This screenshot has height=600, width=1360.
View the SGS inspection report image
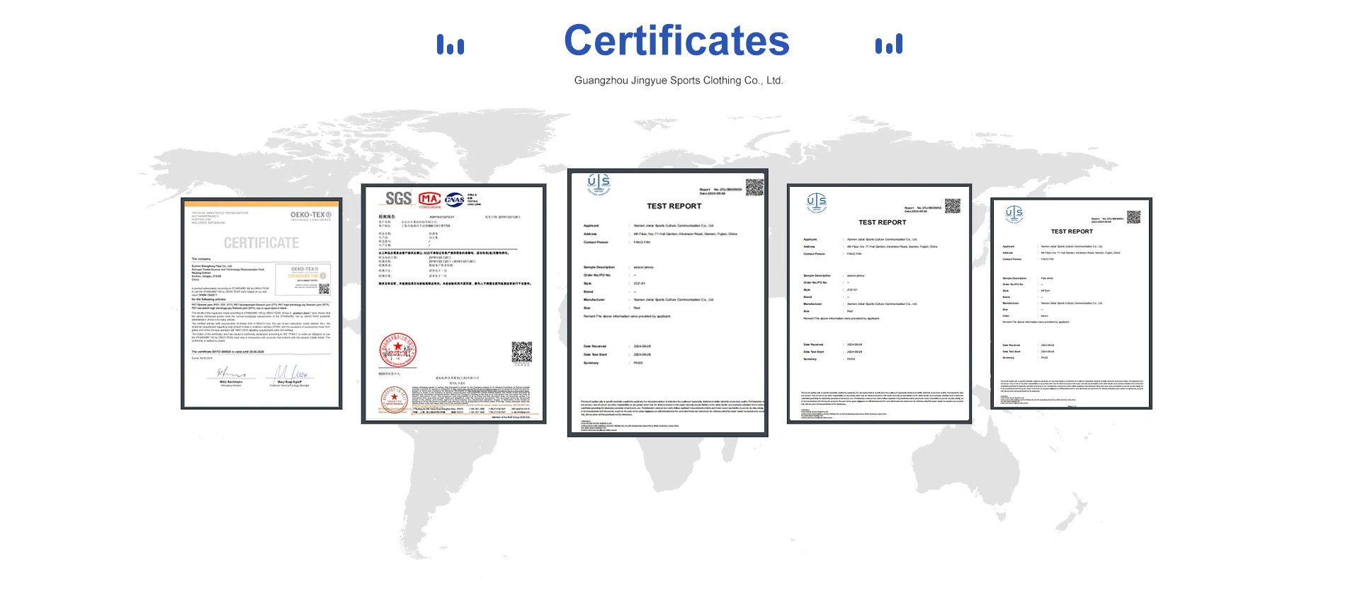453,304
